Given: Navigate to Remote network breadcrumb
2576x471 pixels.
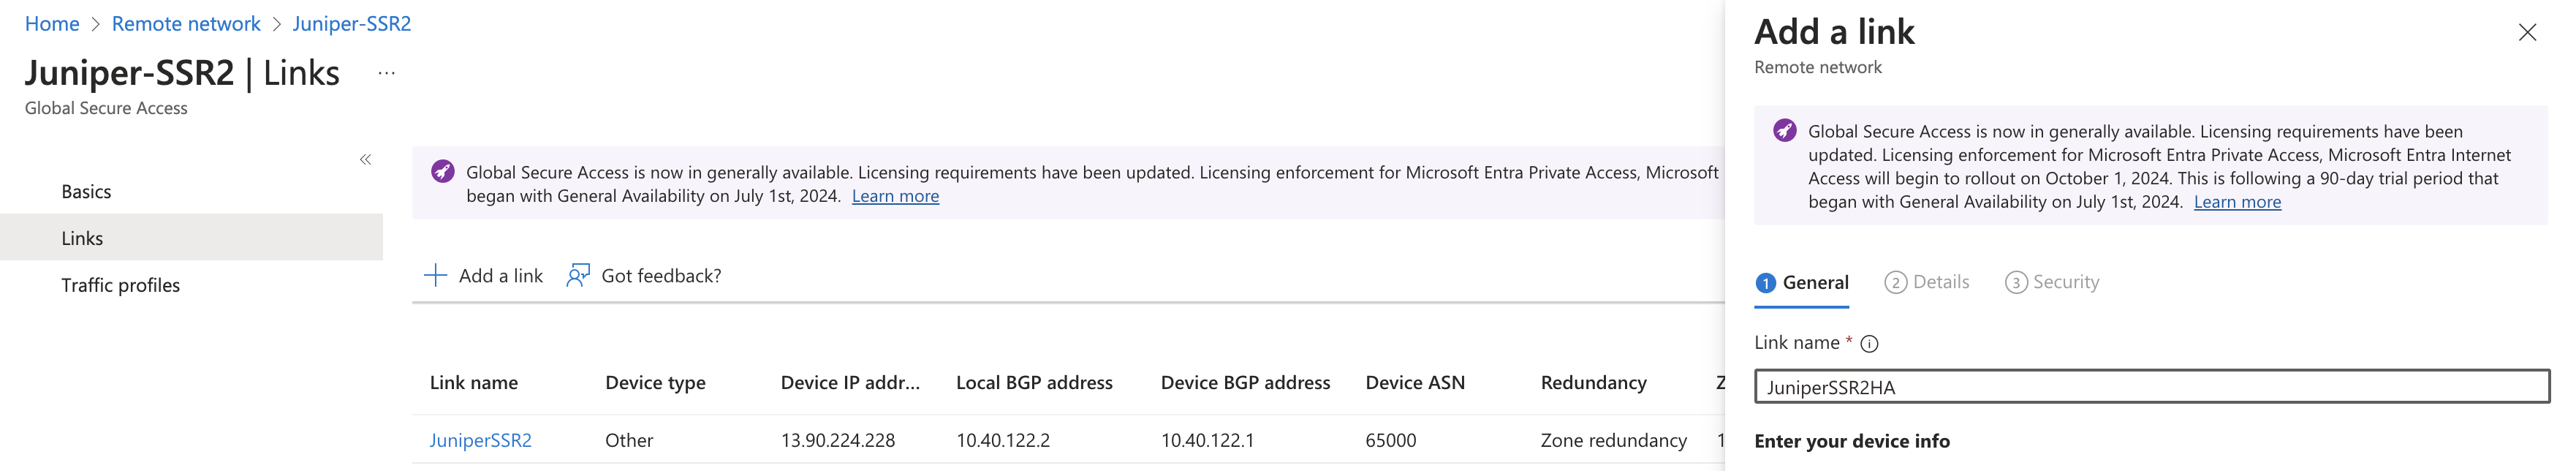Looking at the screenshot, I should point(186,24).
